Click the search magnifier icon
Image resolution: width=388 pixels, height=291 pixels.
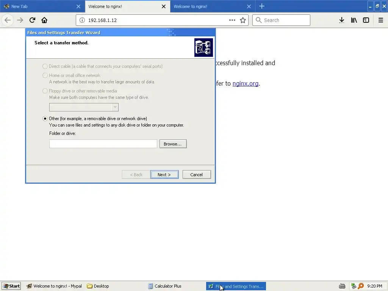258,20
